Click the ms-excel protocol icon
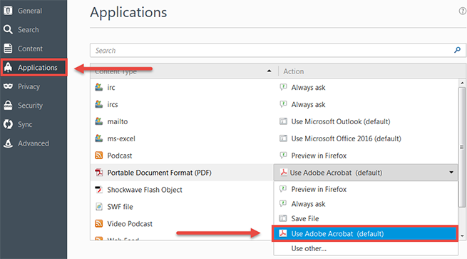 click(99, 138)
